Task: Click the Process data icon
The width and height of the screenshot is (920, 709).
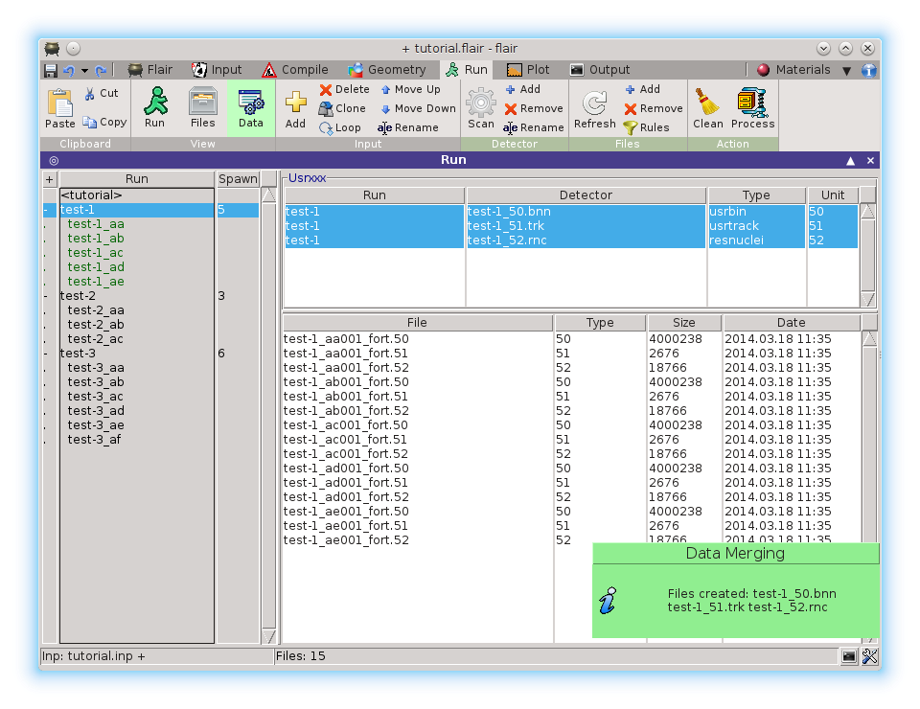Action: (752, 105)
